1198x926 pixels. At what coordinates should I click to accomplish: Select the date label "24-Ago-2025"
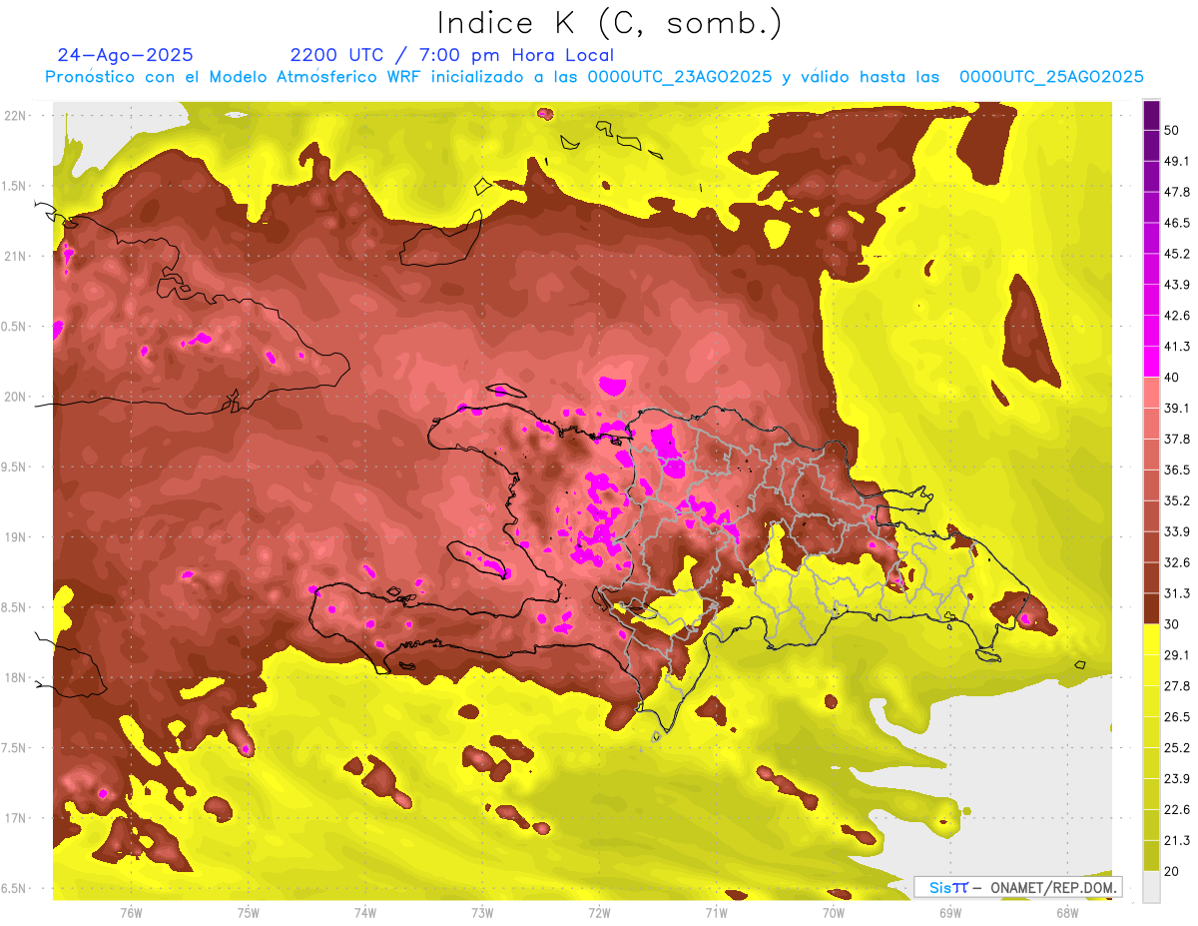(125, 55)
